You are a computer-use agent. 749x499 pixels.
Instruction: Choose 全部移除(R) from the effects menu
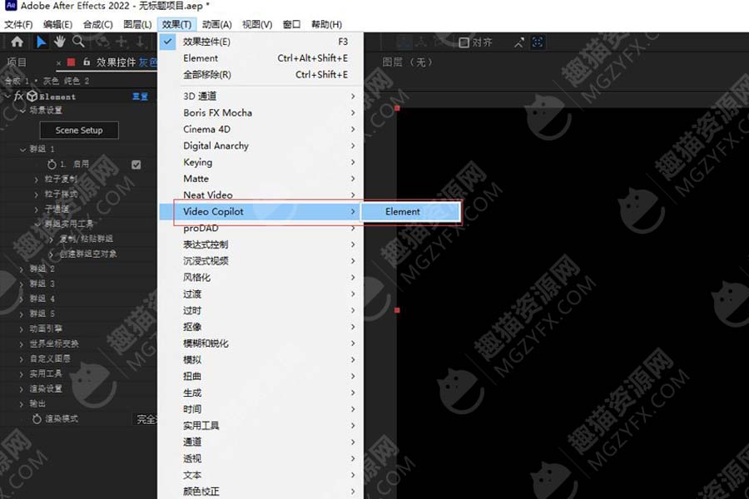tap(260, 75)
